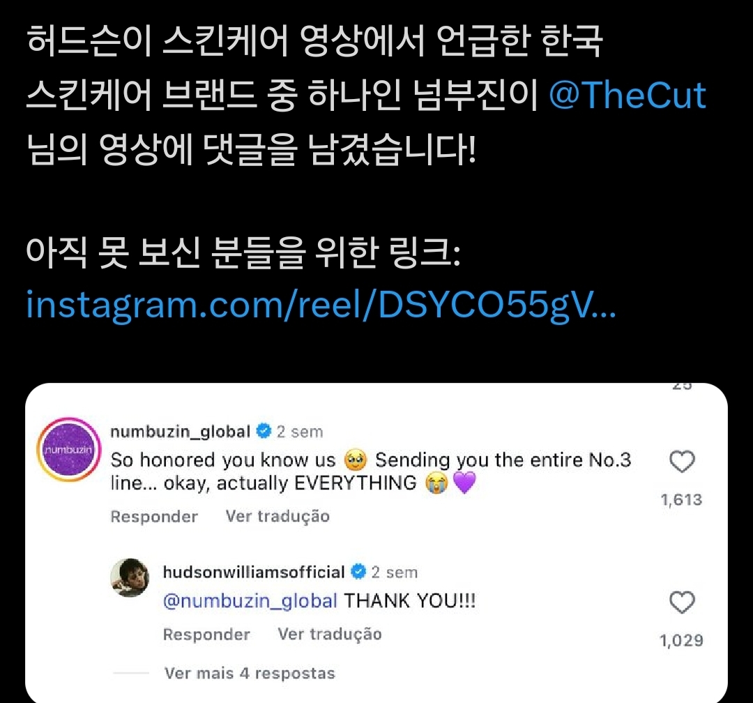
Task: Tap heart icon on hudsonwilliamsofficial reply
Action: point(682,603)
